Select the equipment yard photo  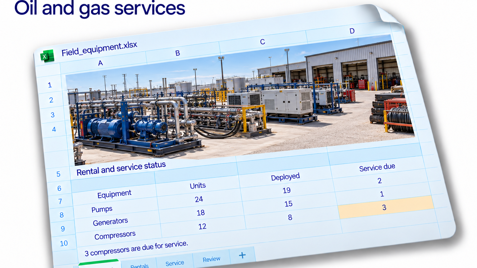pos(240,100)
